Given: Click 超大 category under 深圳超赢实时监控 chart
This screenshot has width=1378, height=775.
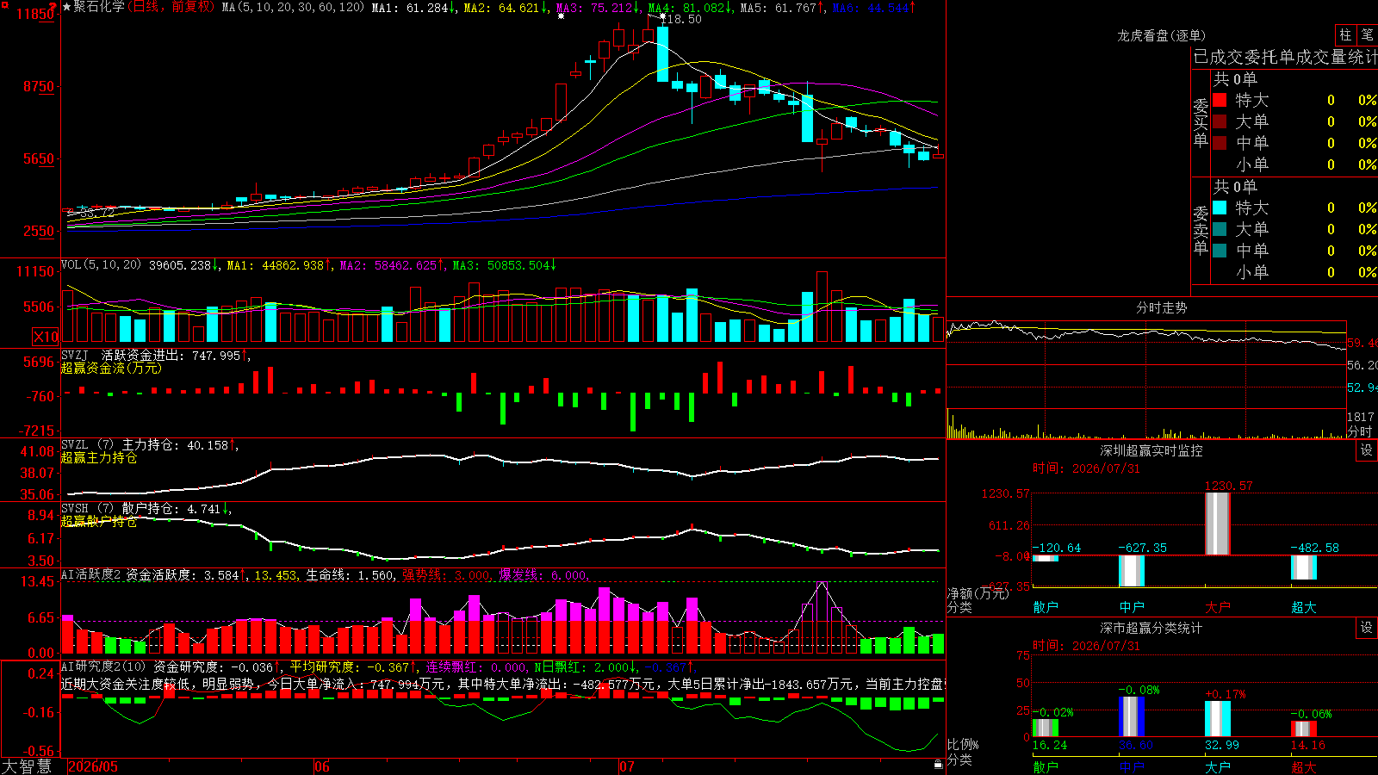Looking at the screenshot, I should [x=1304, y=607].
